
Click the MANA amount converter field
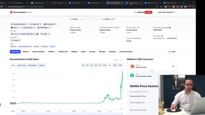(x=152, y=66)
